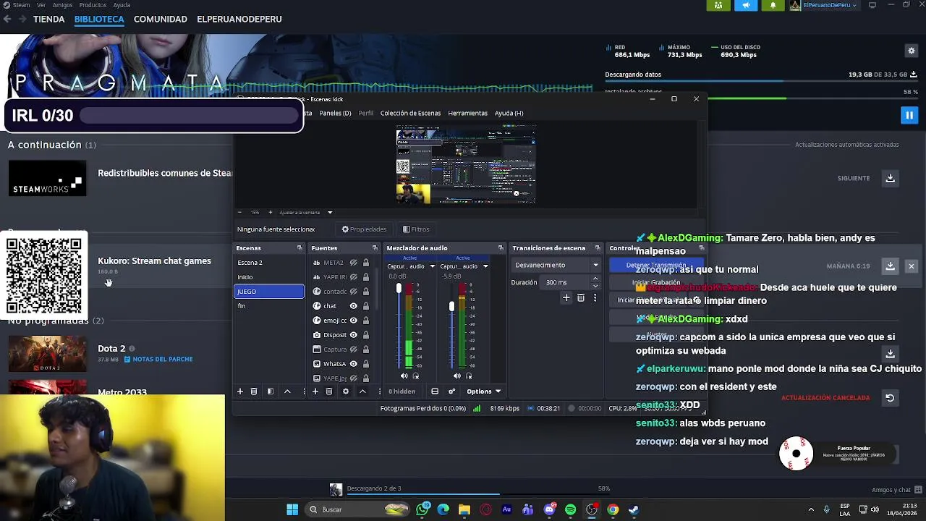
Task: Click Detener Transmisión in OBS controls
Action: click(x=655, y=265)
